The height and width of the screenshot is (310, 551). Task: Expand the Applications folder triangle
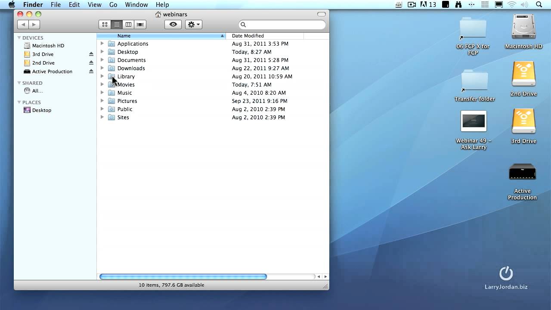coord(102,43)
